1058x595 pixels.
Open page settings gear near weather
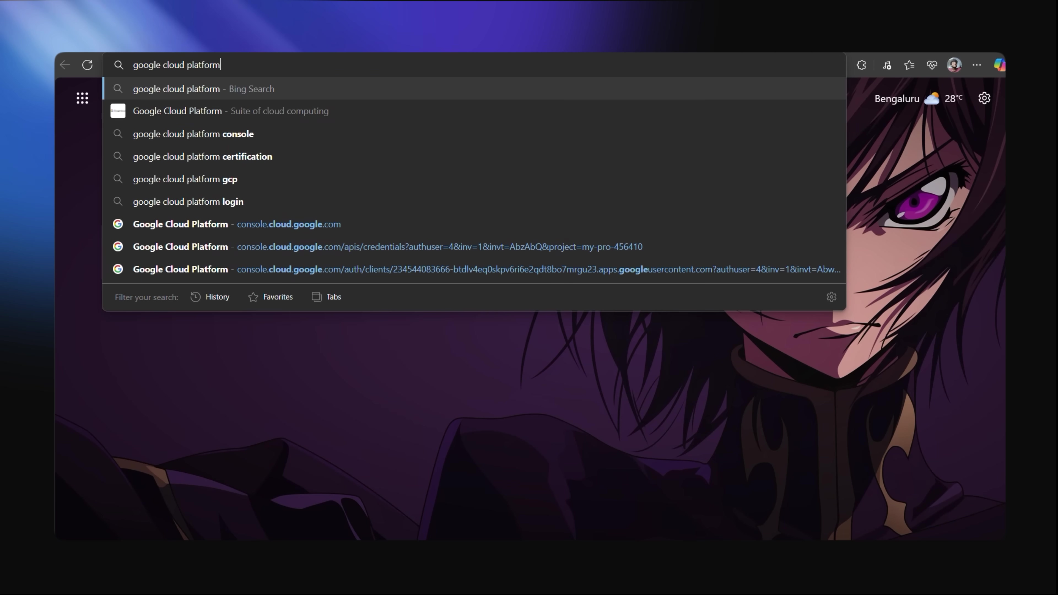pos(984,98)
